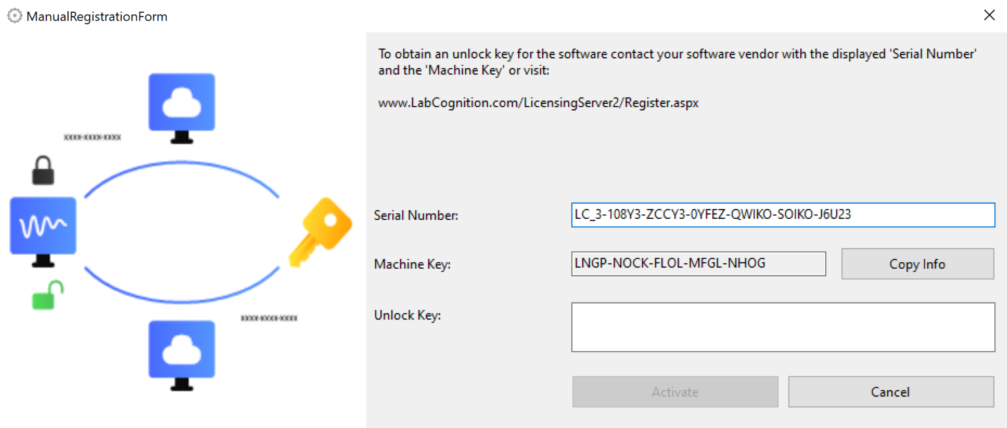The width and height of the screenshot is (1007, 428).
Task: Click the Unlock Key label
Action: pos(407,315)
